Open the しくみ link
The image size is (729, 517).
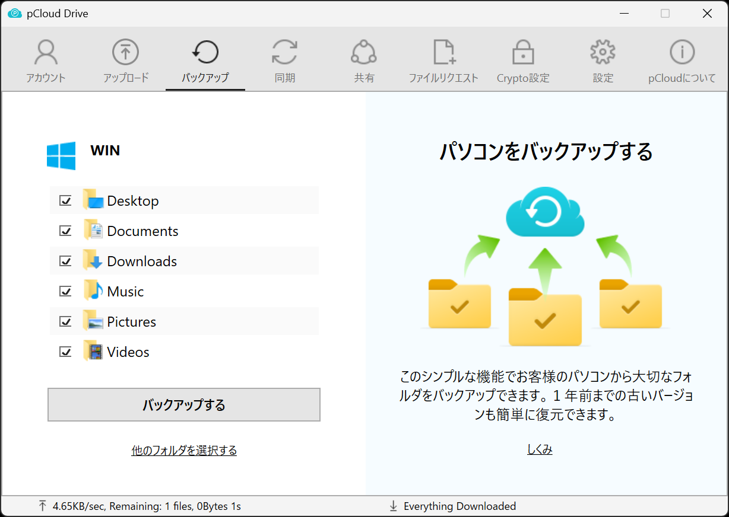tap(540, 449)
